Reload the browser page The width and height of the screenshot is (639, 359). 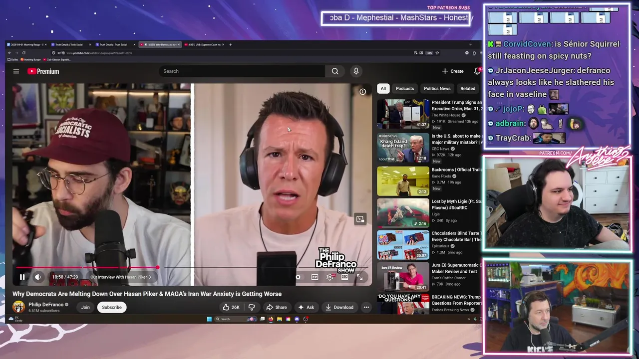(x=23, y=53)
